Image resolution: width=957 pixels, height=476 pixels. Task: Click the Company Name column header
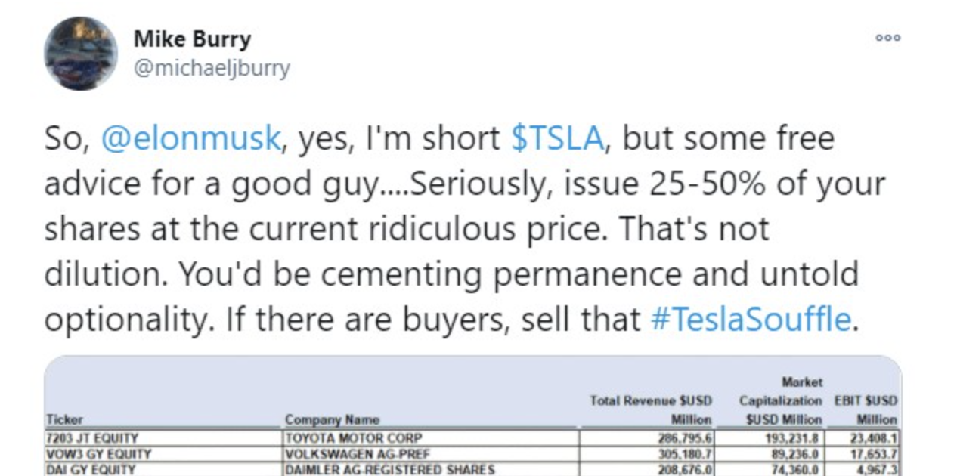point(332,419)
